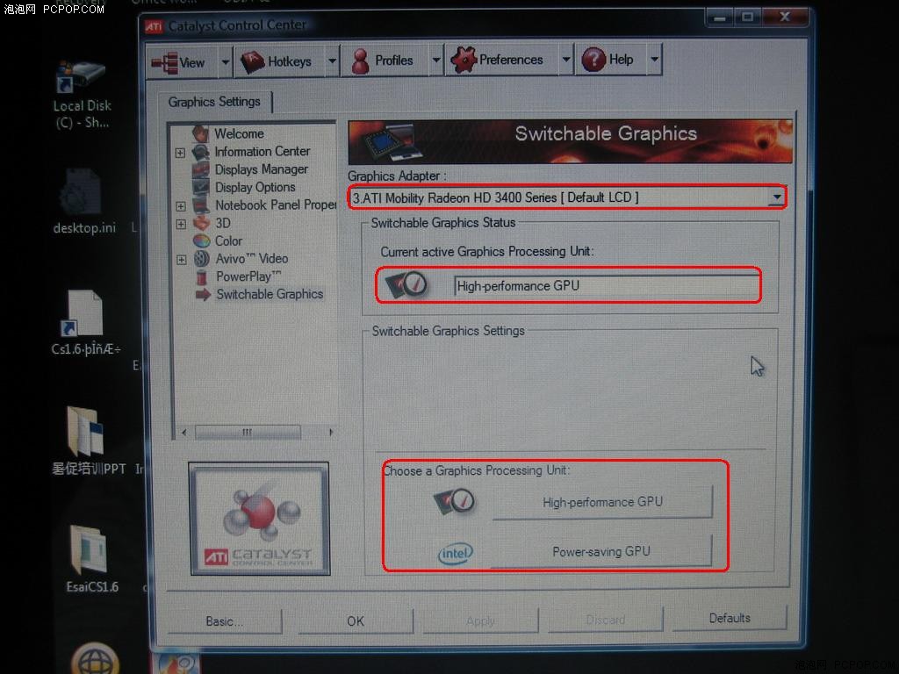Viewport: 899px width, 674px height.
Task: Open the Hotkeys dropdown arrow
Action: 332,61
